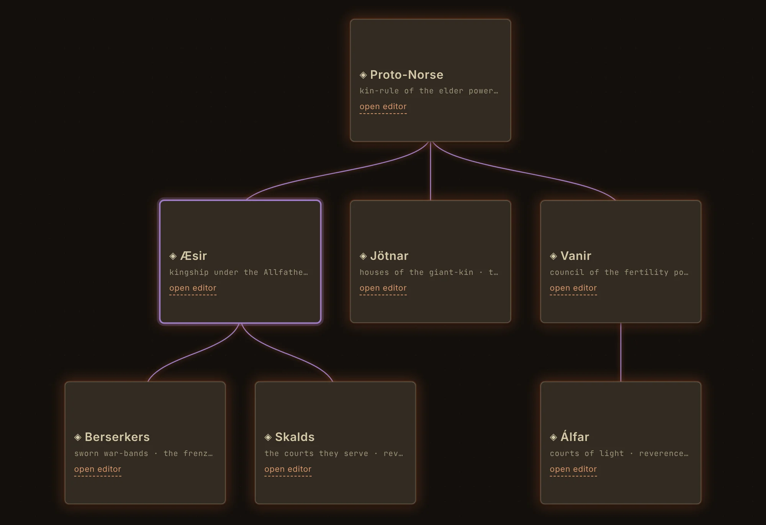
Task: Click the diamond icon beside Proto-Norse
Action: tap(363, 75)
